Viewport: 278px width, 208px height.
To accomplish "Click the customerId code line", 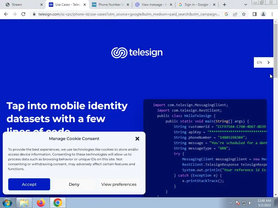I will (220, 127).
